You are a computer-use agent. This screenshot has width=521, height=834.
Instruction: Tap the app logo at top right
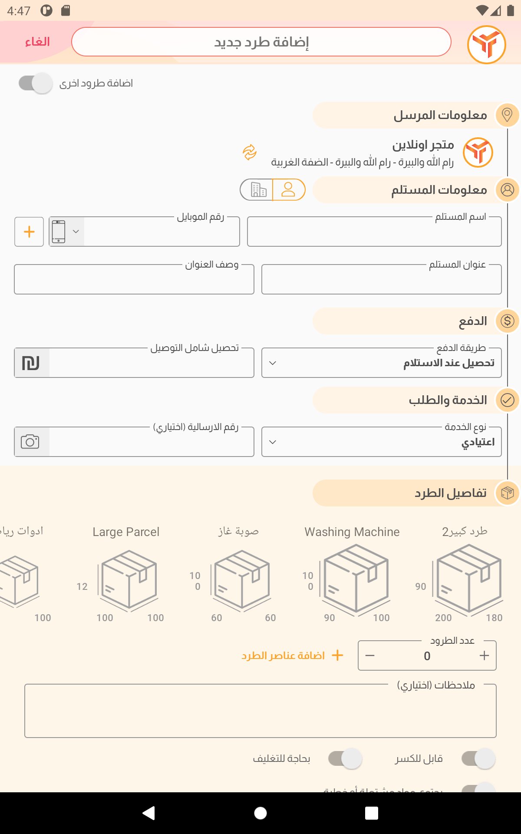pyautogui.click(x=487, y=44)
